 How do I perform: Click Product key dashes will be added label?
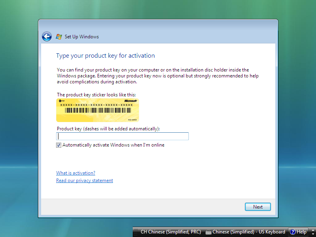pyautogui.click(x=108, y=129)
